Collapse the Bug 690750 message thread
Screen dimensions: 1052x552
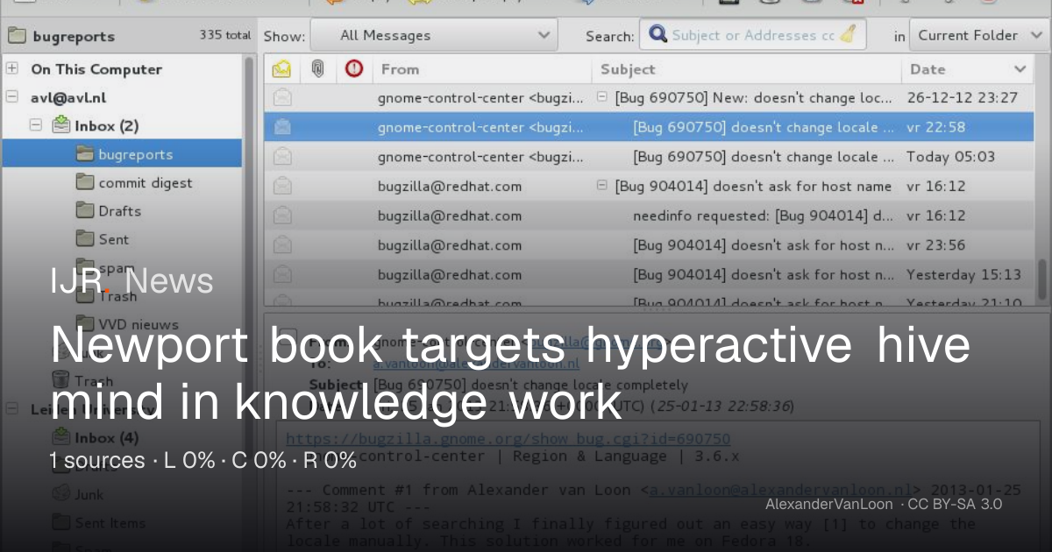602,97
